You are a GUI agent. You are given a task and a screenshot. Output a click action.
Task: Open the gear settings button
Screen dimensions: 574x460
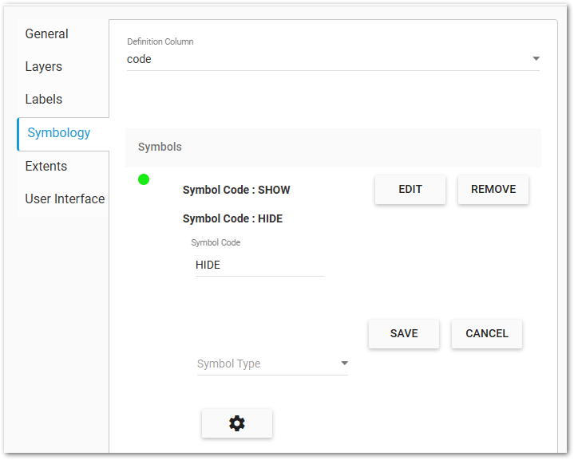pos(237,423)
